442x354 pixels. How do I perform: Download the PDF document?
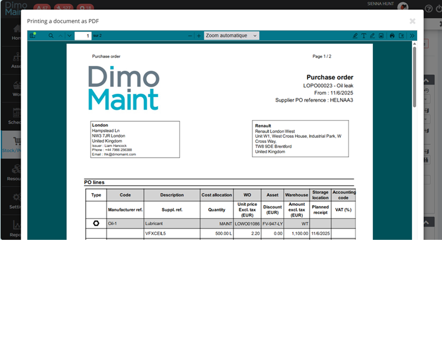click(401, 36)
